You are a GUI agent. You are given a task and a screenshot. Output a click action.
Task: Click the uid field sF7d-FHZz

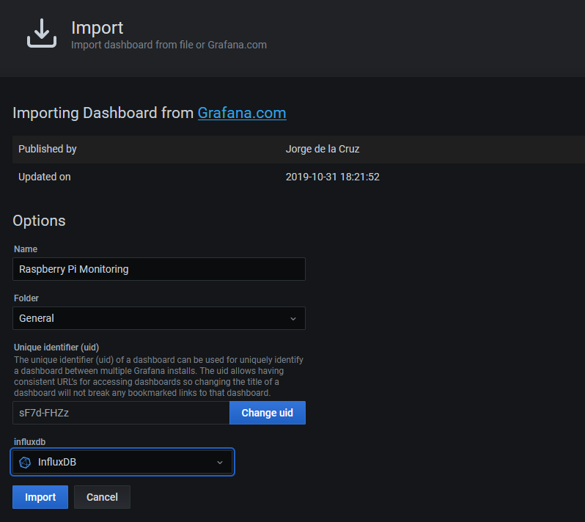[x=121, y=413]
